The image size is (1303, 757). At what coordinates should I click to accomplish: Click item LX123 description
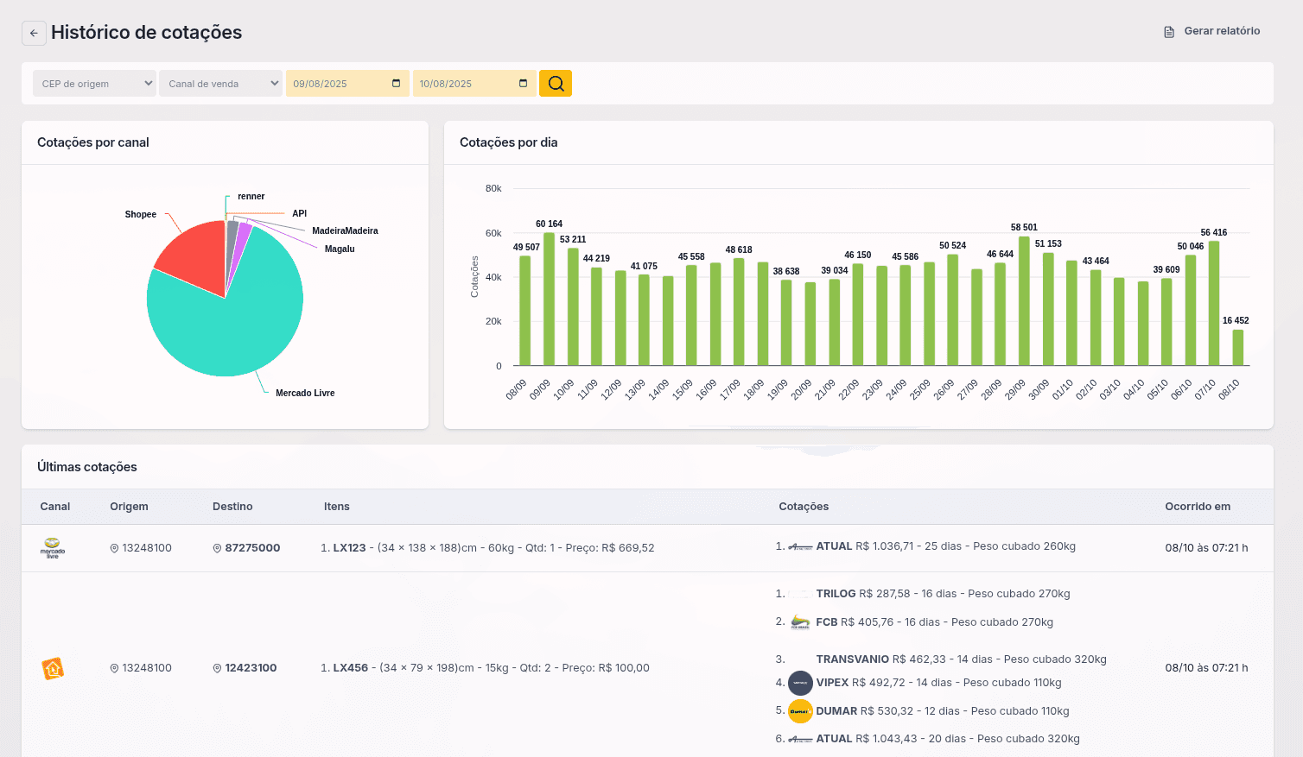pos(493,548)
